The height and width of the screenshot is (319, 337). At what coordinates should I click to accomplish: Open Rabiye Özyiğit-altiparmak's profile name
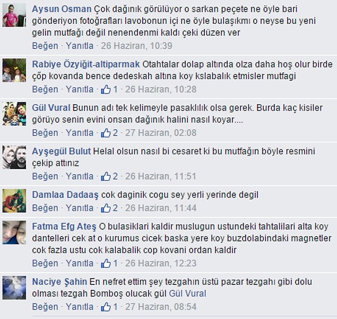pyautogui.click(x=86, y=64)
